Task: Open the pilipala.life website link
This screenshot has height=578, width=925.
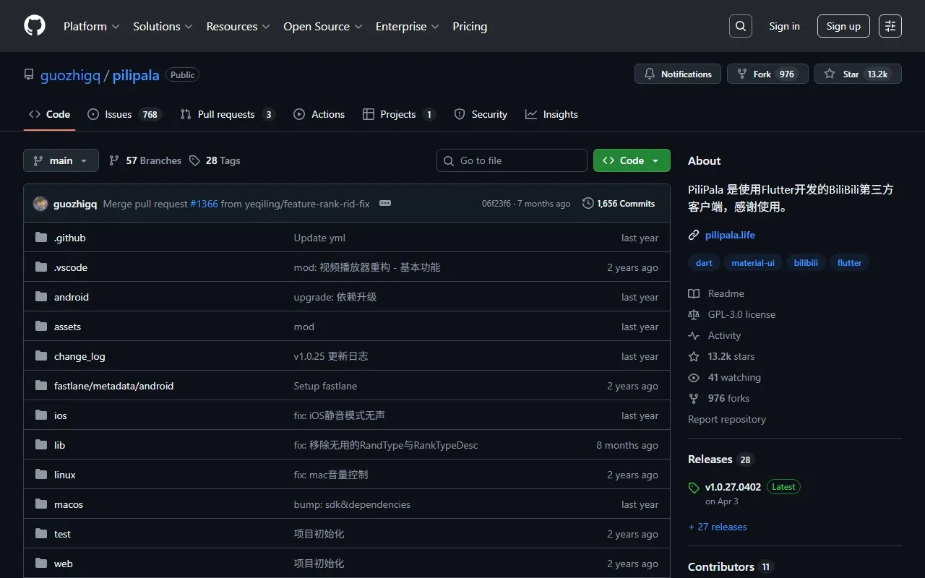Action: (730, 235)
